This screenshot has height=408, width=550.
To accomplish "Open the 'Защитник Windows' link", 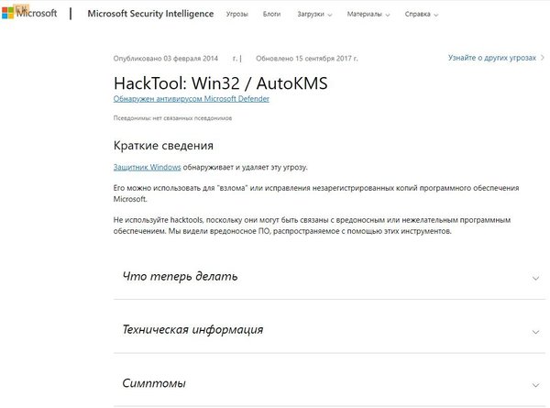I will 146,168.
